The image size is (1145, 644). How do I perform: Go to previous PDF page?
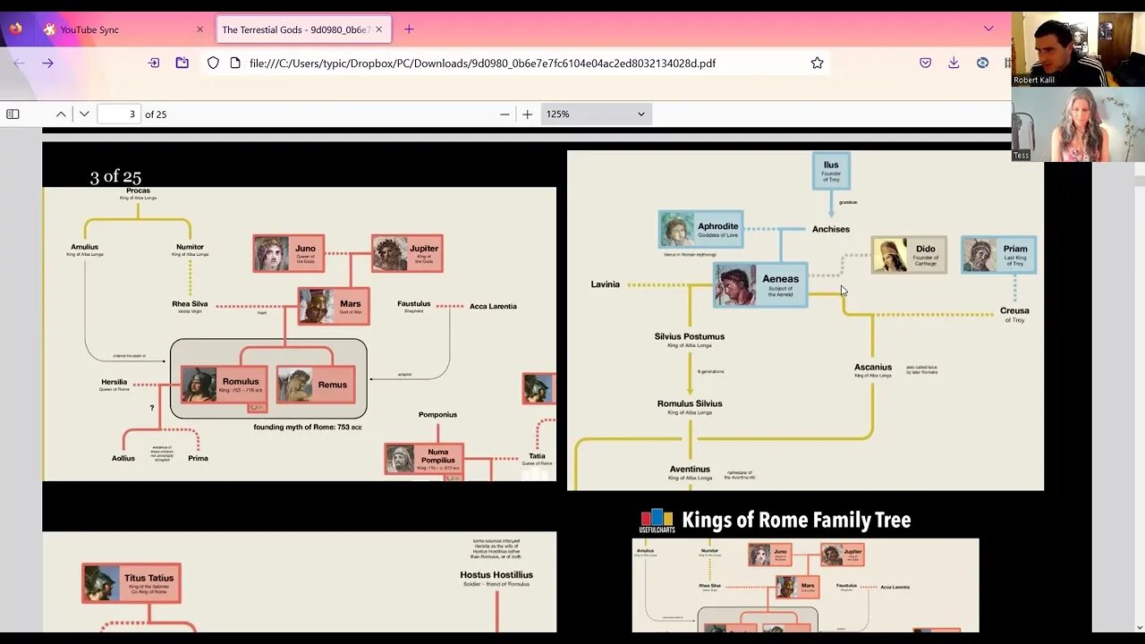61,114
